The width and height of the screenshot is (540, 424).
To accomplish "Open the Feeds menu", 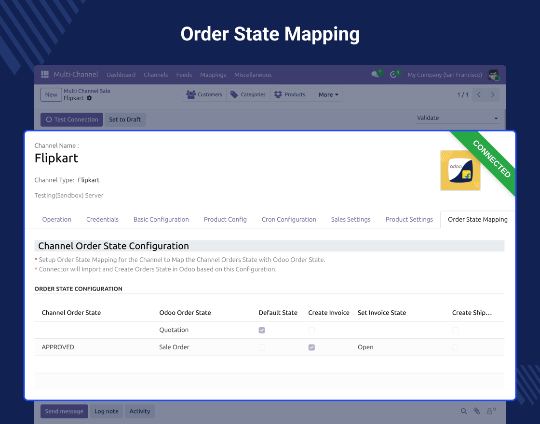I will point(184,75).
